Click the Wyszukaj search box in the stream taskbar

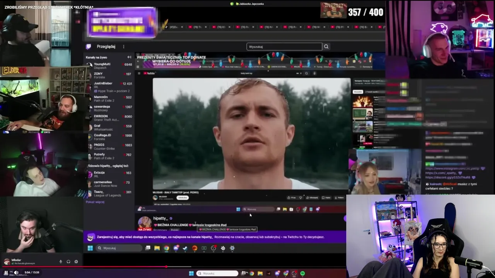[x=119, y=248]
